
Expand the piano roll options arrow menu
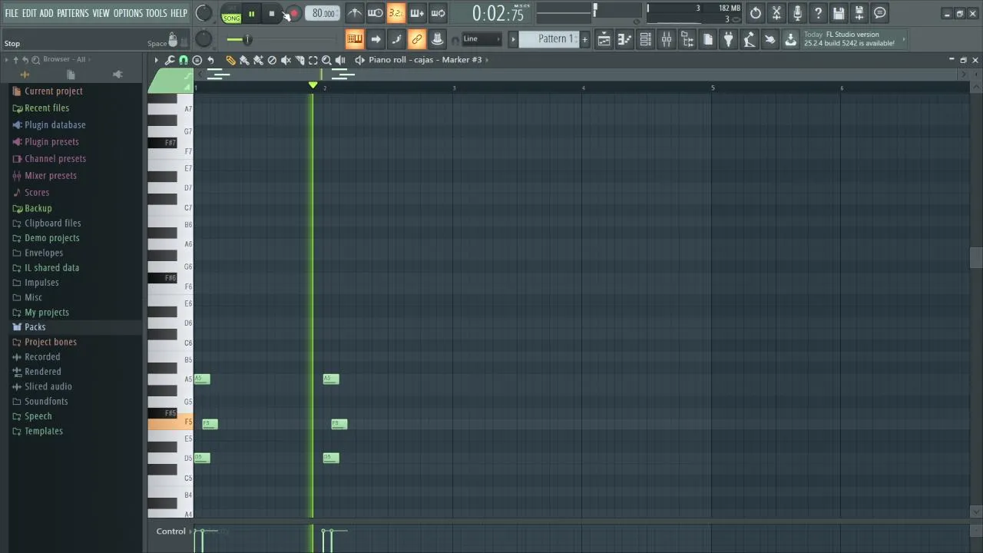tap(156, 60)
